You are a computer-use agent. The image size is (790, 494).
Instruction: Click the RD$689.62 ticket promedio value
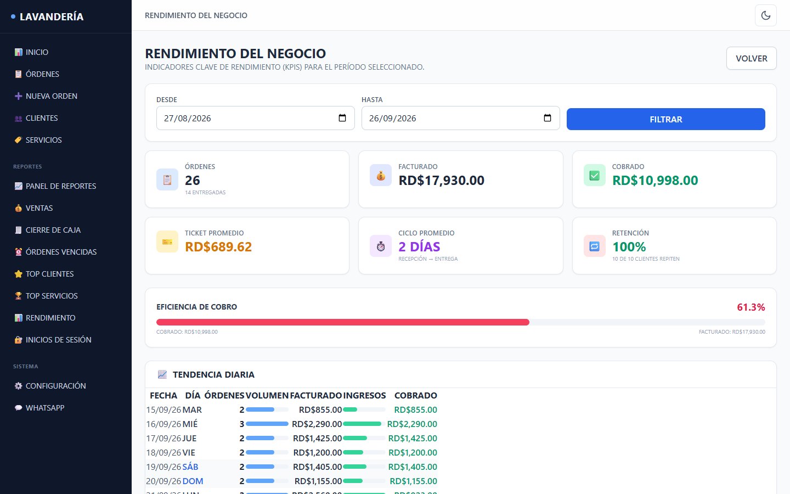(218, 246)
